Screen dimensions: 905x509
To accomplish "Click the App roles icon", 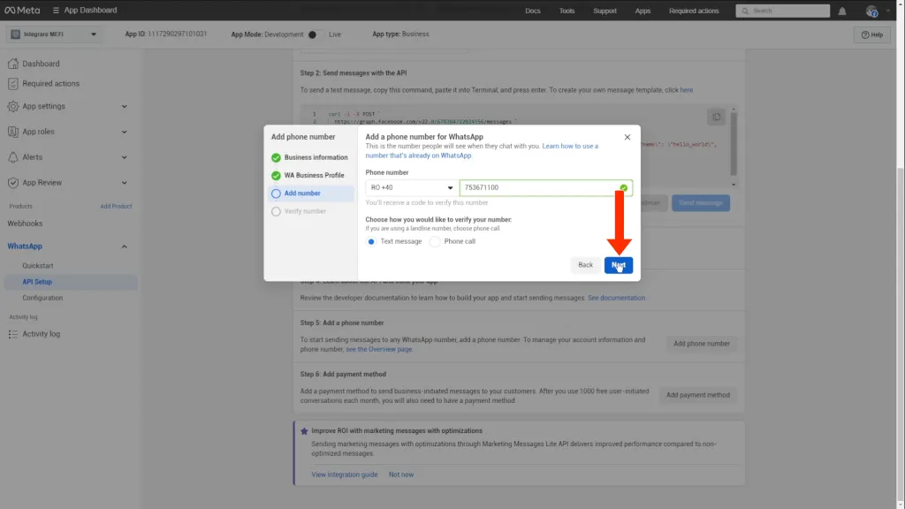I will point(12,132).
